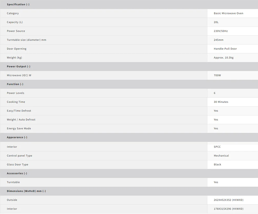
Task: Click the Glass Door Type Black value
Action: [x=217, y=165]
